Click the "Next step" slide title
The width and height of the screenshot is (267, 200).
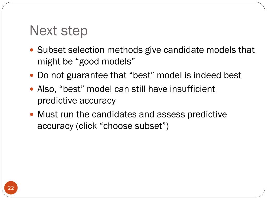pos(59,31)
